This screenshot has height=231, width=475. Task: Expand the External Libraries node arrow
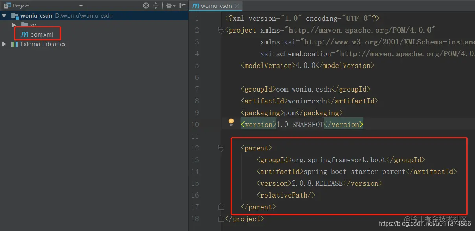coord(4,44)
